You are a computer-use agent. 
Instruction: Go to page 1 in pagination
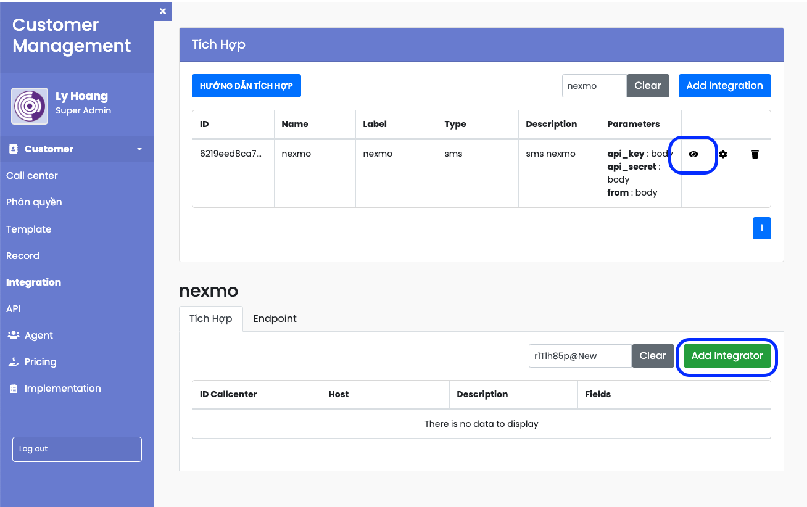pos(761,228)
